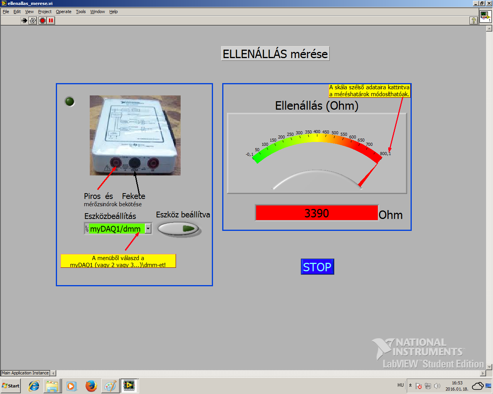Click the Windows Start button
Viewport: 493px width, 394px height.
[x=11, y=386]
